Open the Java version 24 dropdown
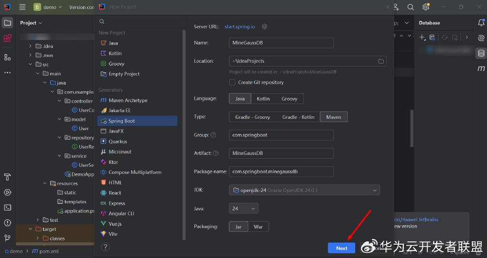 click(243, 209)
